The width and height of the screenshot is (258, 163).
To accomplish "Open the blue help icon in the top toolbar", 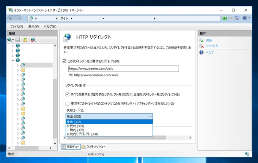I will pos(245,18).
